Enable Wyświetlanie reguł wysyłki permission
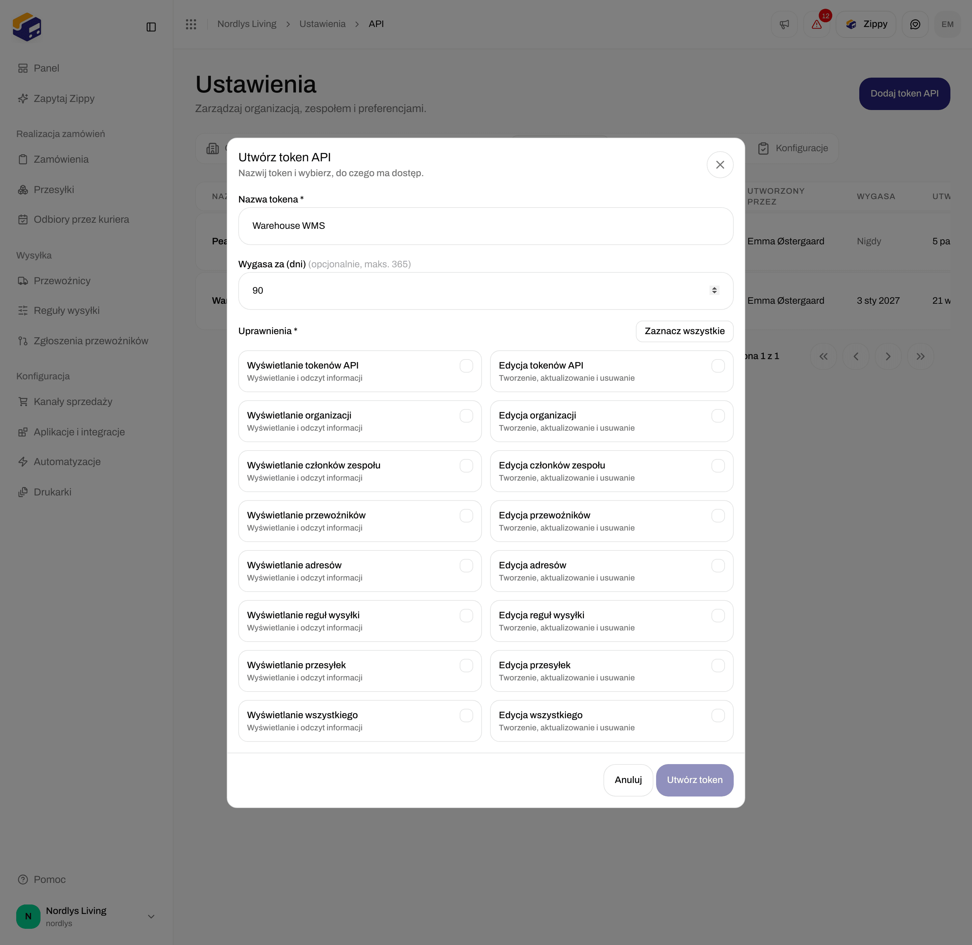This screenshot has width=972, height=945. (466, 616)
